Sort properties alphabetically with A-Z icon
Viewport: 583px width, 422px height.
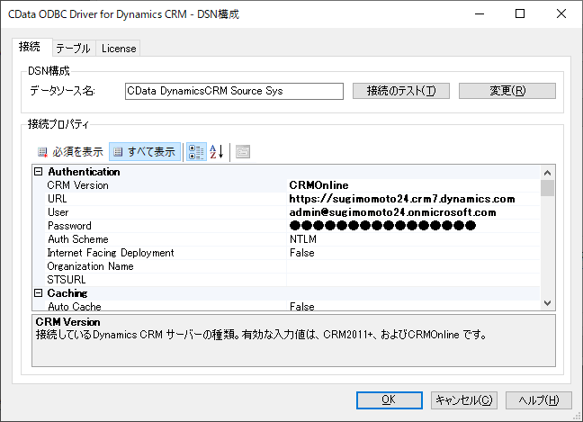point(217,152)
